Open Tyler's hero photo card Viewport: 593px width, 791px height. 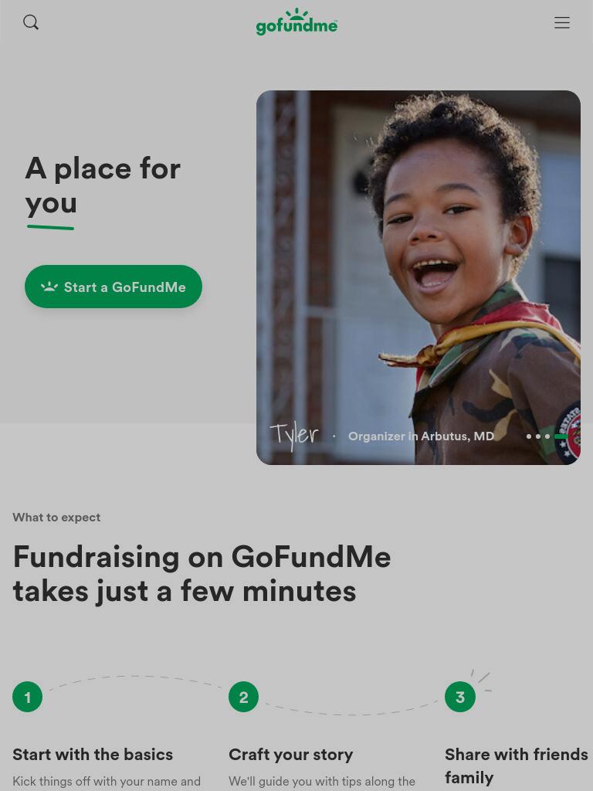(418, 277)
